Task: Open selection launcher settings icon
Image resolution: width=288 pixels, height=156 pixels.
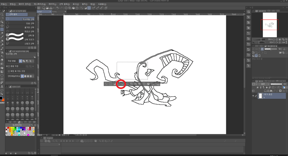Action: pyautogui.click(x=158, y=84)
